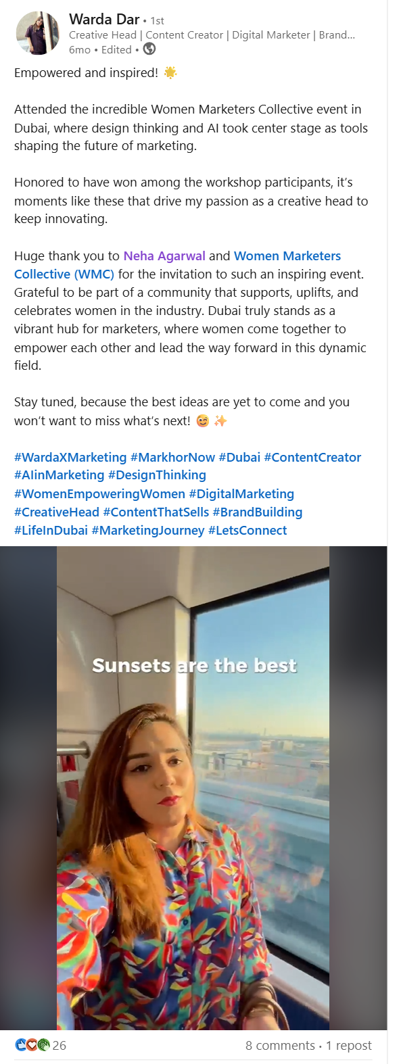Screen dimensions: 399x1064
Task: Show the 1 repost
Action: [349, 1045]
